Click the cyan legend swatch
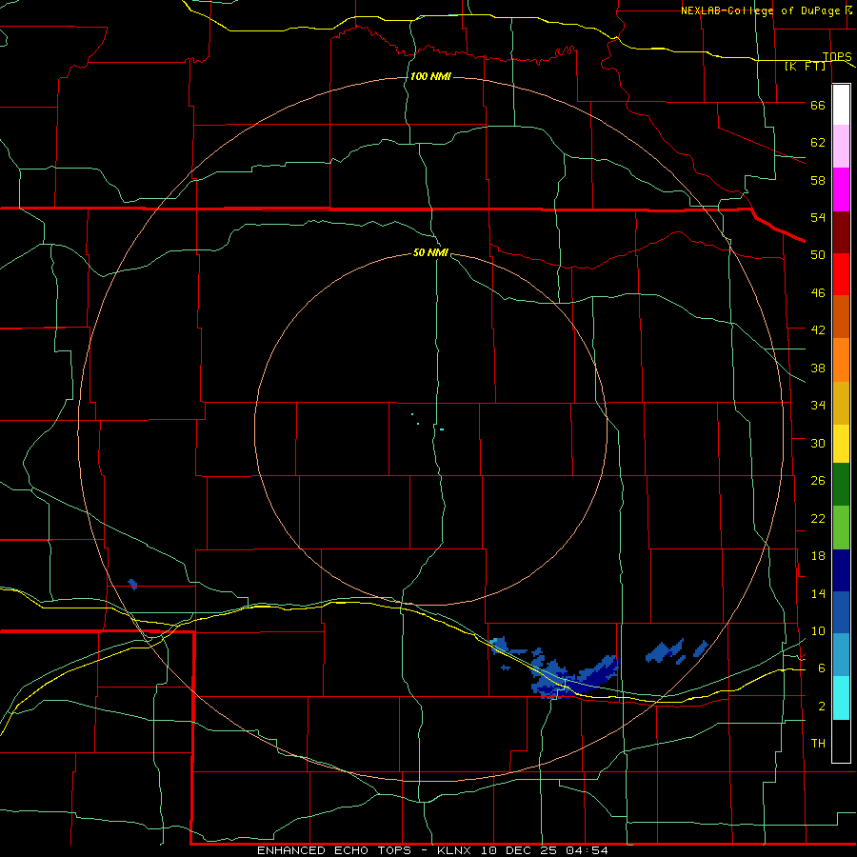Image resolution: width=857 pixels, height=857 pixels. click(x=841, y=698)
